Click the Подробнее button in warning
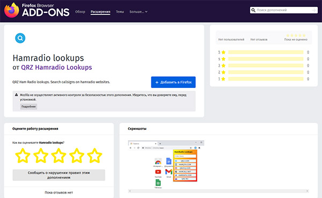322x198 pixels. click(x=28, y=107)
